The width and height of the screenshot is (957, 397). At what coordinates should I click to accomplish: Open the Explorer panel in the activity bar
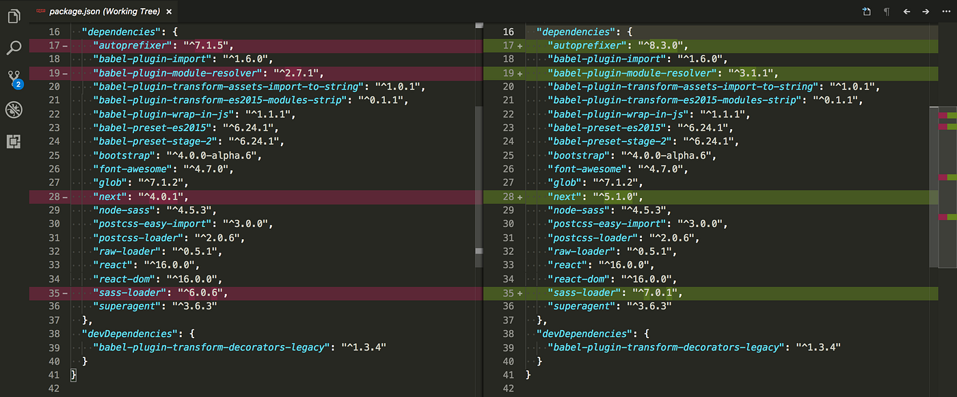coord(14,15)
